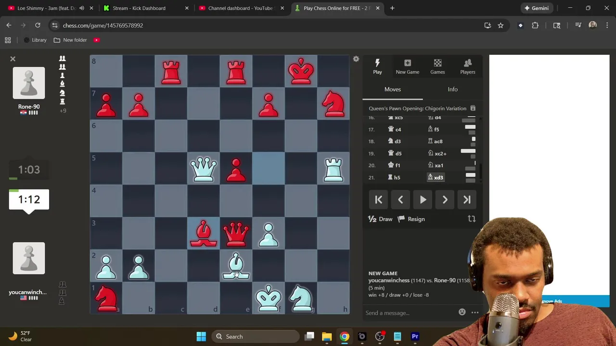The height and width of the screenshot is (346, 616).
Task: Open the weather widget showing 52°F Clear
Action: pos(20,336)
